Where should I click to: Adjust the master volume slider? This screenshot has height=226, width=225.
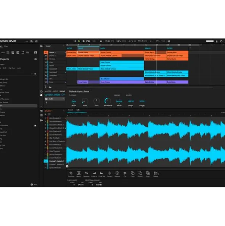[210, 41]
